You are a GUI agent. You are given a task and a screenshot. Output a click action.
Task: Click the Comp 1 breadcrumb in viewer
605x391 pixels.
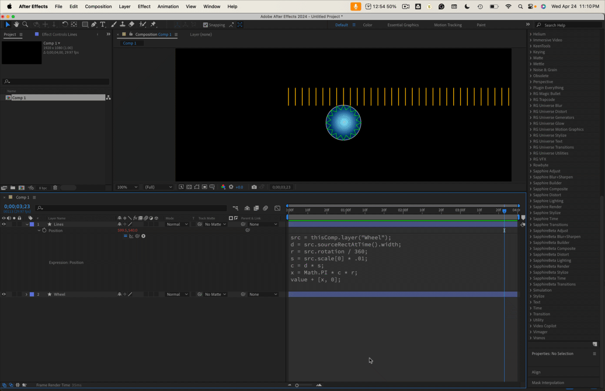click(129, 43)
